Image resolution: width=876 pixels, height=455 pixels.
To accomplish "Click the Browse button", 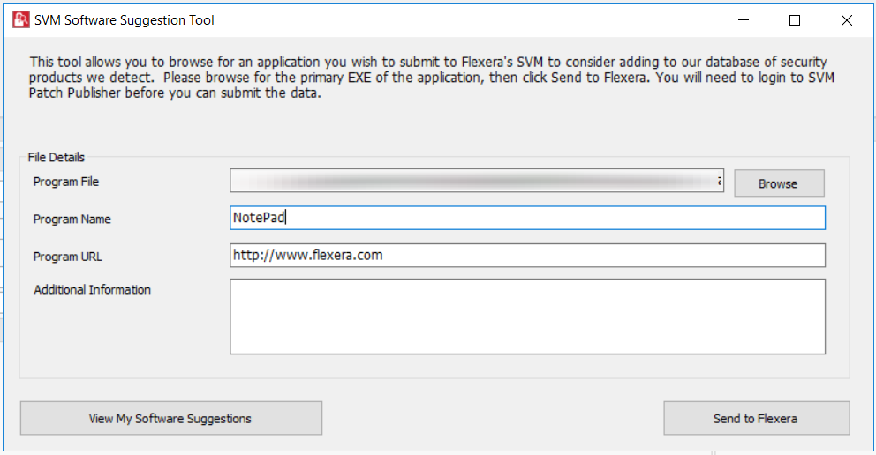I will click(x=779, y=183).
